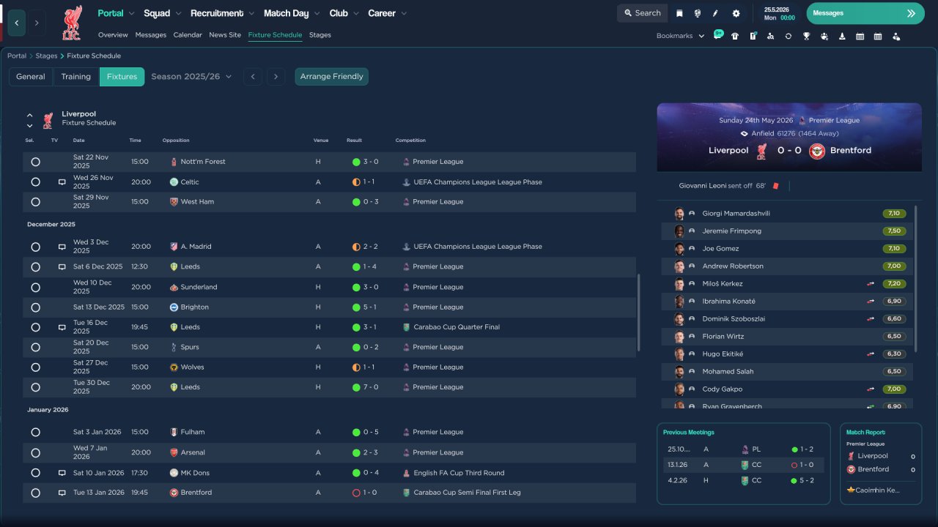
Task: Open the chat notifications icon with 9+ badge
Action: coord(717,36)
